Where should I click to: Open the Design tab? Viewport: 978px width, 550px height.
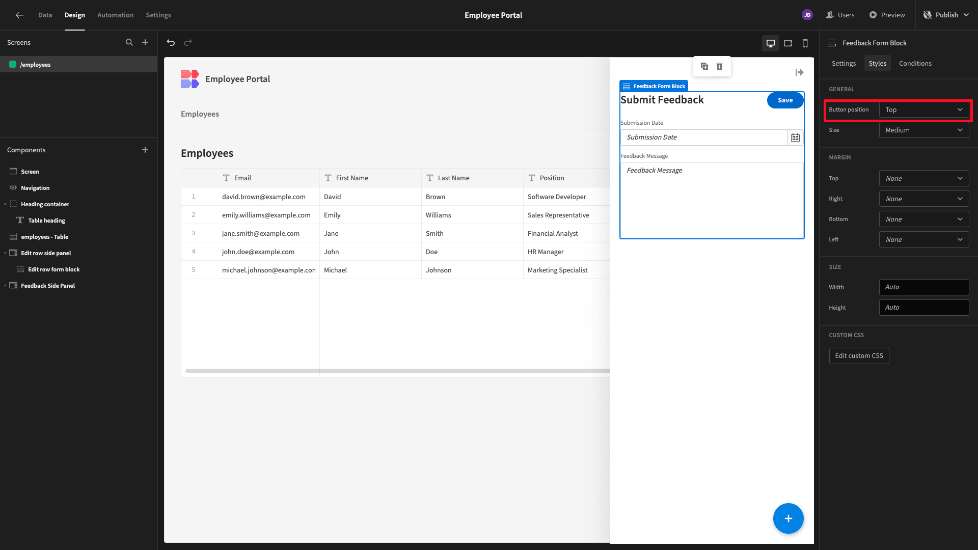click(75, 15)
